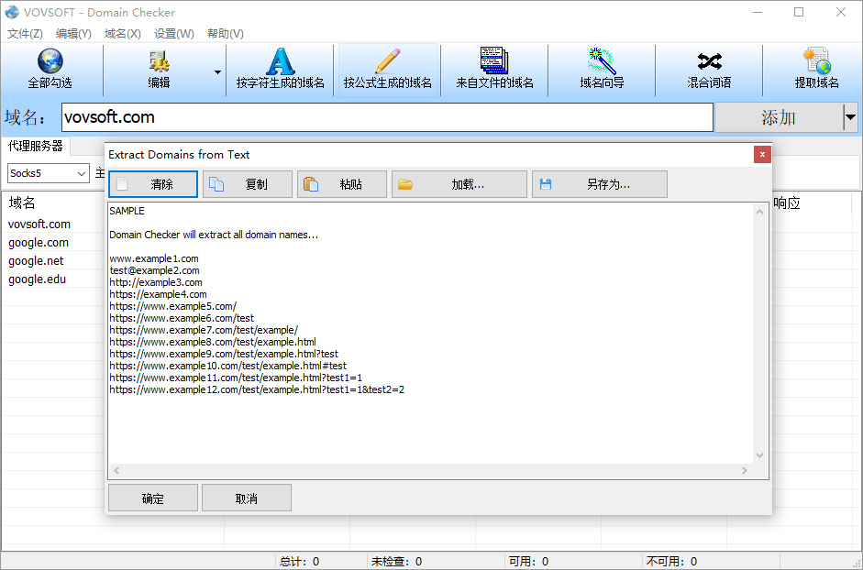Screen dimensions: 863x570
Task: Click the 加载... button
Action: pos(459,184)
